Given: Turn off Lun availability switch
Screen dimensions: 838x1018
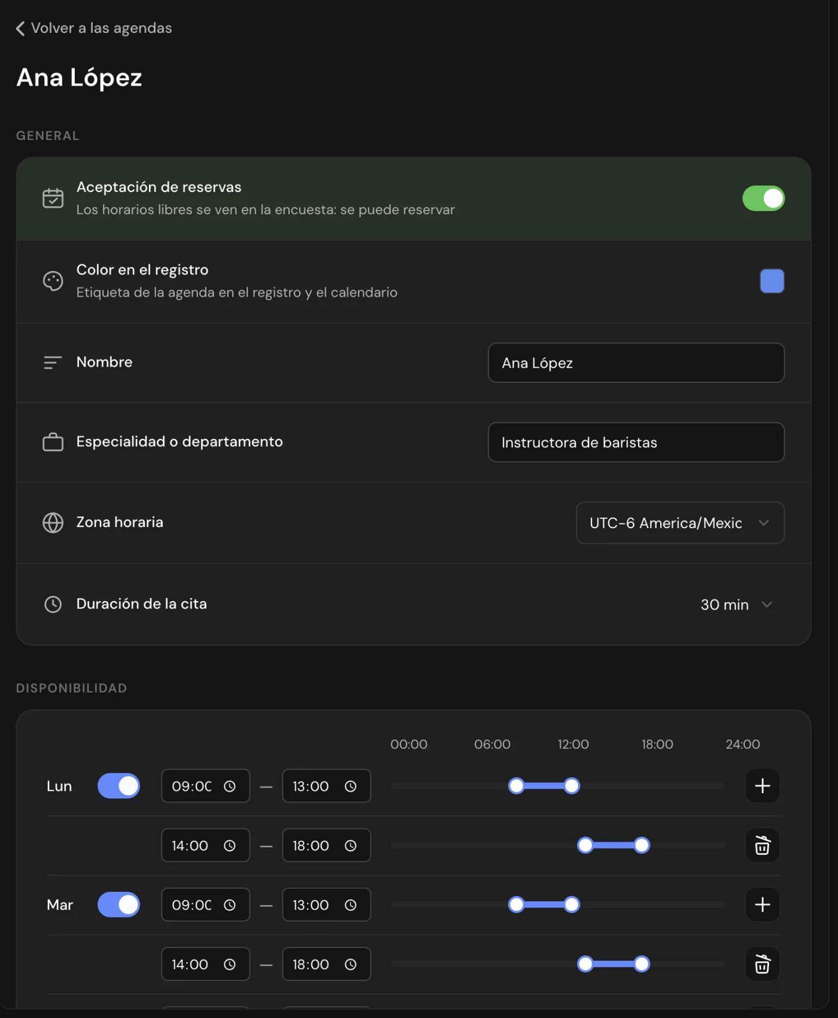Looking at the screenshot, I should [119, 786].
